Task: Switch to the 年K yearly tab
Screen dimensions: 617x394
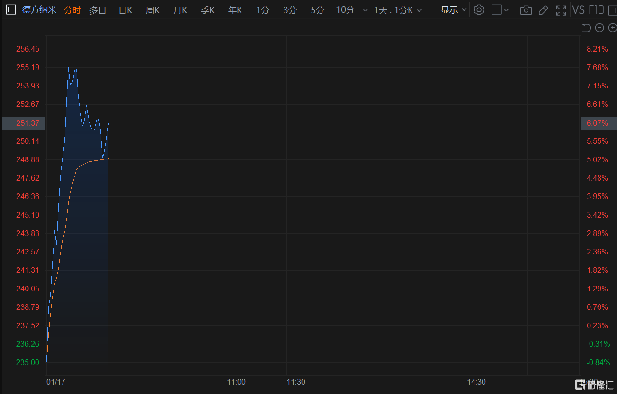Action: coord(235,10)
